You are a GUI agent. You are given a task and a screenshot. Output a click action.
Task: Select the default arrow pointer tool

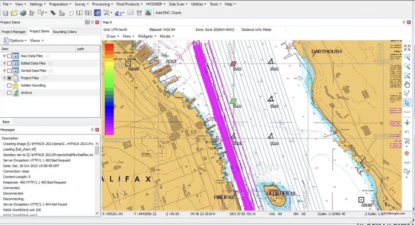[x=407, y=103]
